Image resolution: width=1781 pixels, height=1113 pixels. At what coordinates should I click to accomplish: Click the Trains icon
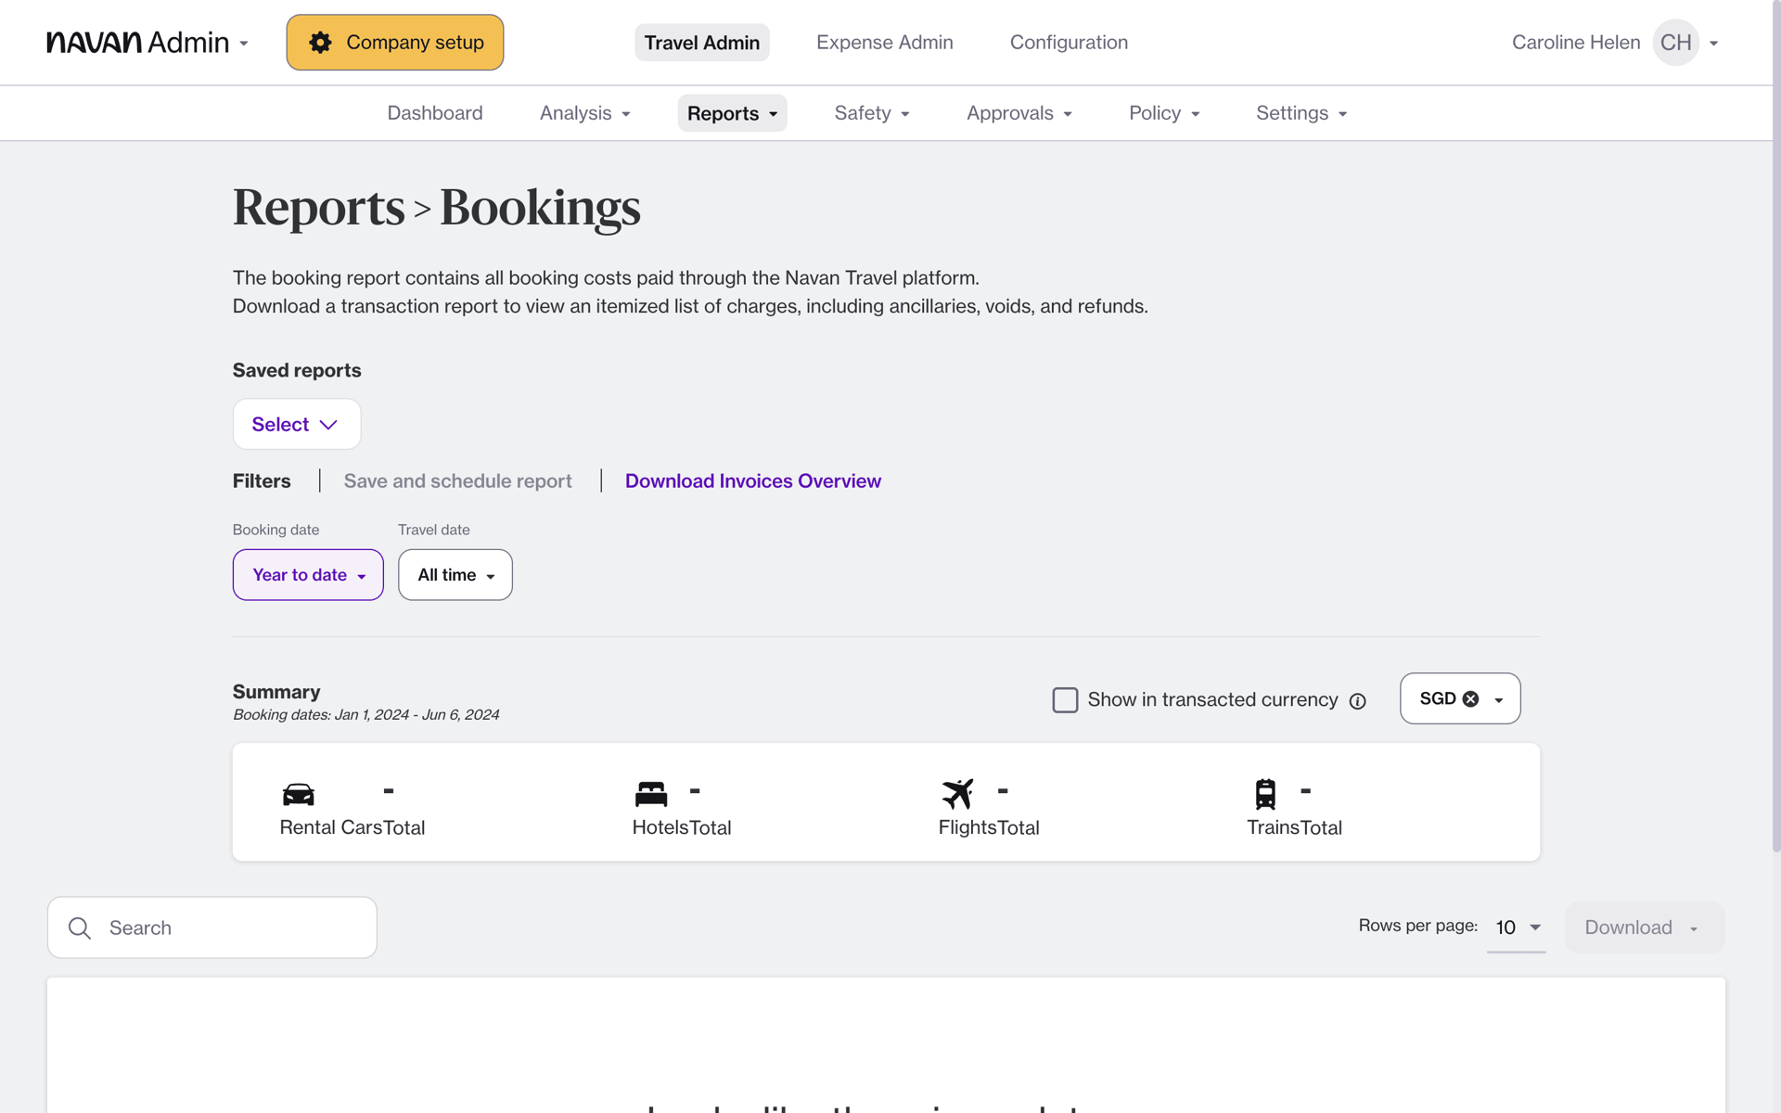1265,794
